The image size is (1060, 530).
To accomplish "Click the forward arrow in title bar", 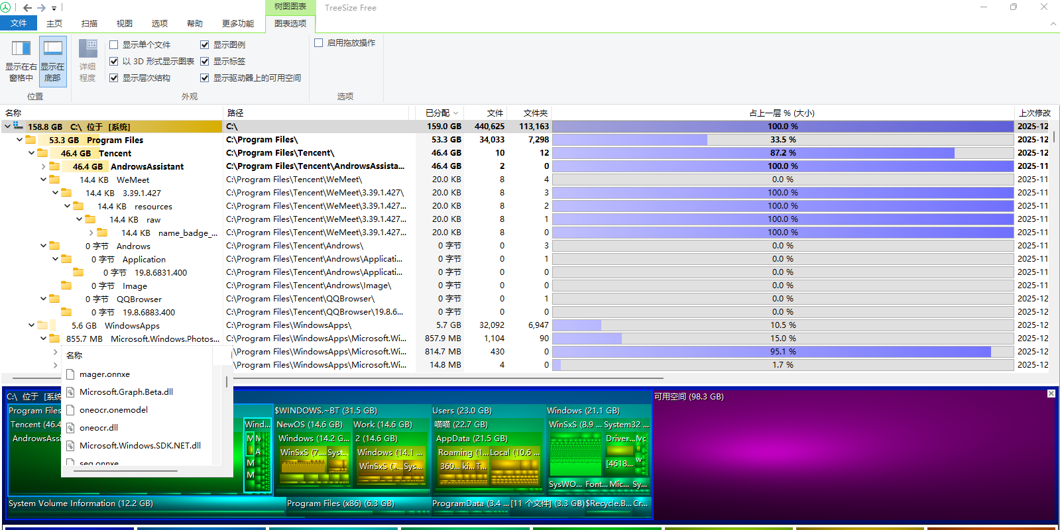I will click(42, 8).
